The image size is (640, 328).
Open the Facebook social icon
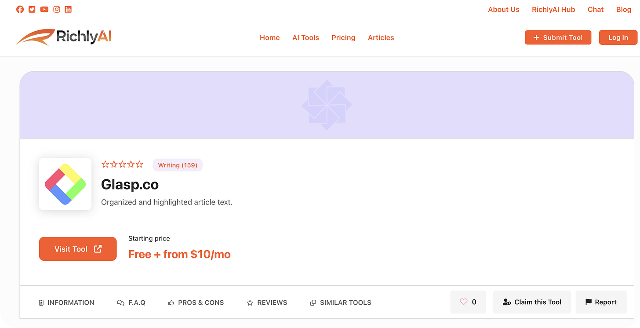click(x=20, y=9)
